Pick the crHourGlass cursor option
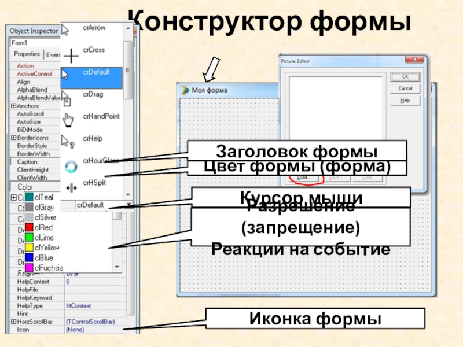This screenshot has width=463, height=347. 91,166
